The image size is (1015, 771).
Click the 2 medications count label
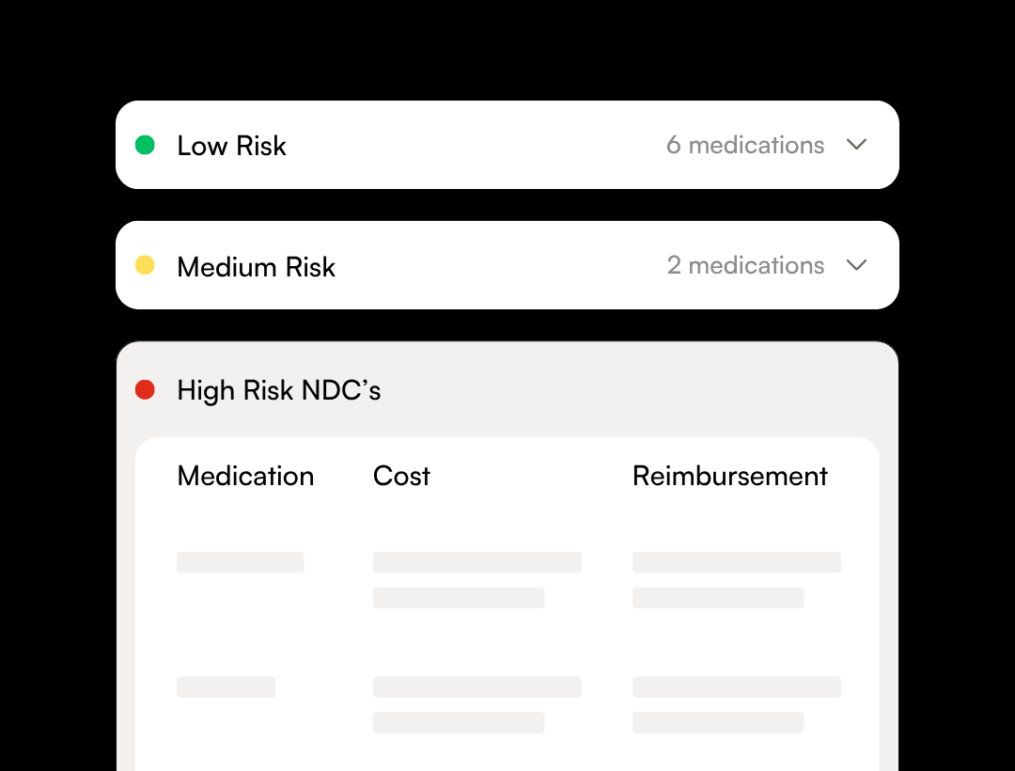point(745,265)
